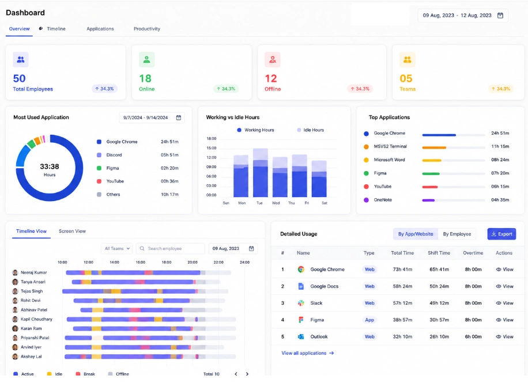The width and height of the screenshot is (528, 383).
Task: Click the Discord legend entry
Action: pos(137,155)
